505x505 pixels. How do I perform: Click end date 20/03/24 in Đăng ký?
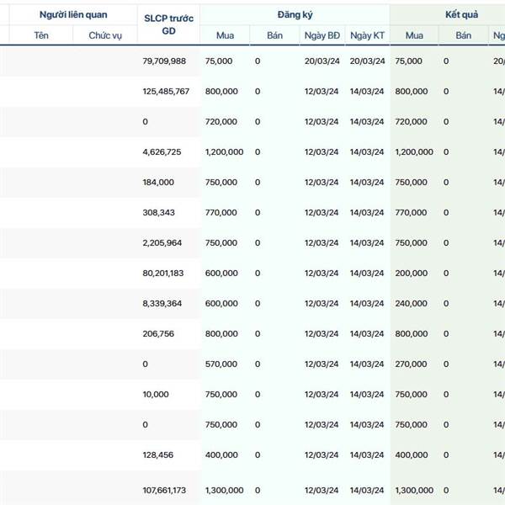[368, 61]
